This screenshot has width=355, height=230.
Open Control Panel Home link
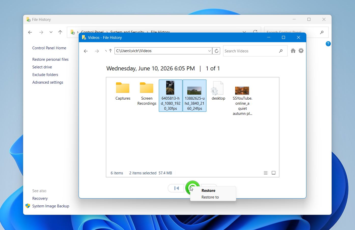coord(49,48)
